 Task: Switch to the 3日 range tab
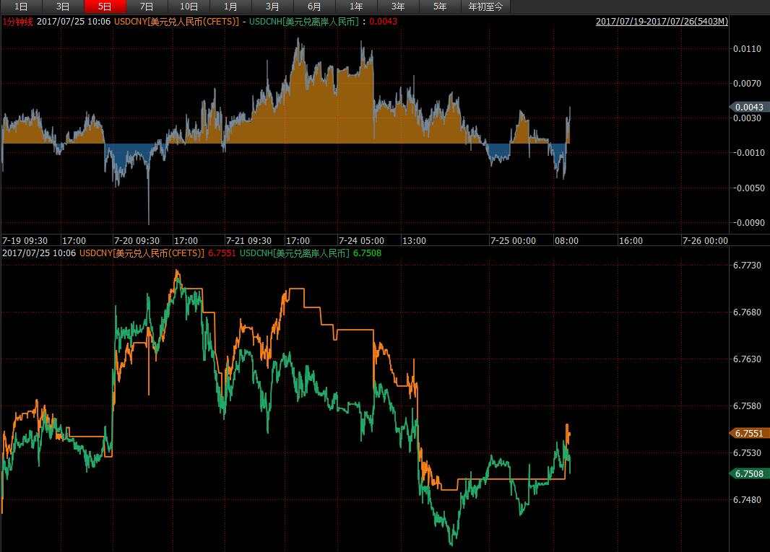click(x=63, y=6)
